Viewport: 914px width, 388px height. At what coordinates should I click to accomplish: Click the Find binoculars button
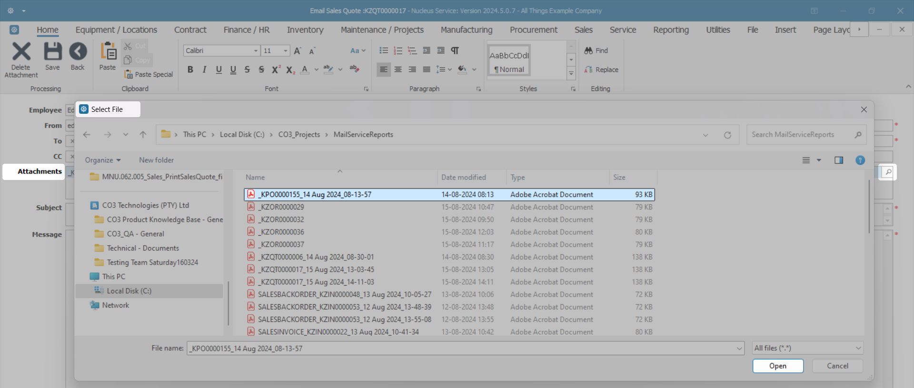(596, 50)
